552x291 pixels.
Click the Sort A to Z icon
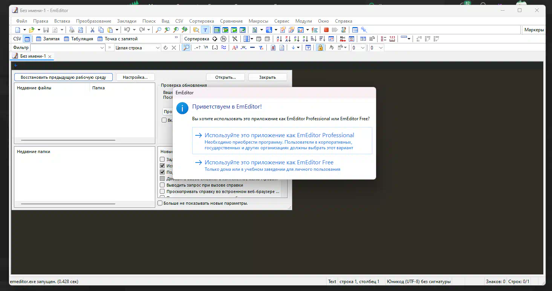click(279, 39)
